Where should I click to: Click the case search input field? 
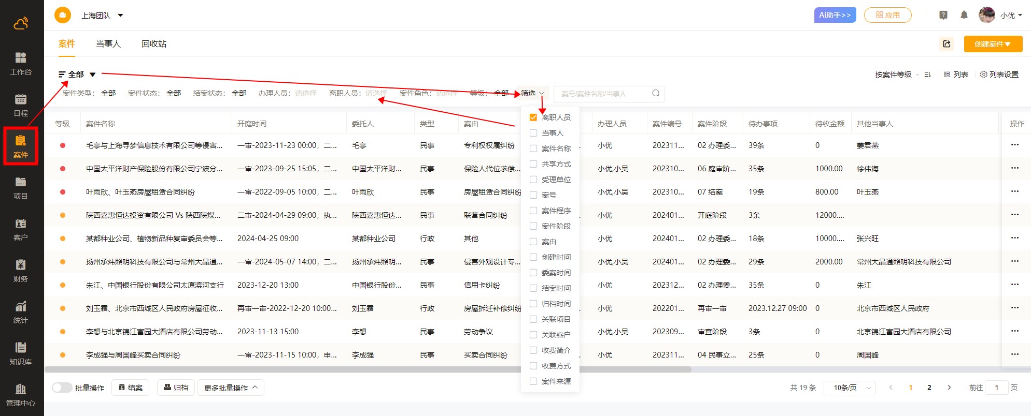pyautogui.click(x=604, y=94)
